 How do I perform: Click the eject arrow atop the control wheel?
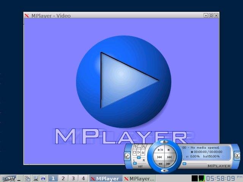pos(164,142)
